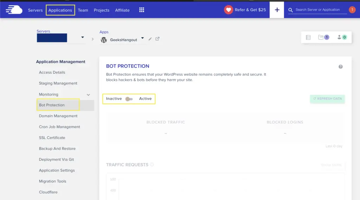Open the Servers dropdown arrow

pyautogui.click(x=82, y=37)
